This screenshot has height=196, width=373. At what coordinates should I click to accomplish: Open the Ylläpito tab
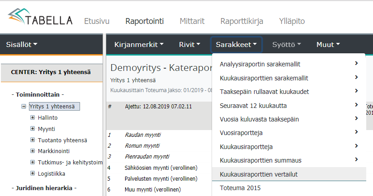(292, 21)
